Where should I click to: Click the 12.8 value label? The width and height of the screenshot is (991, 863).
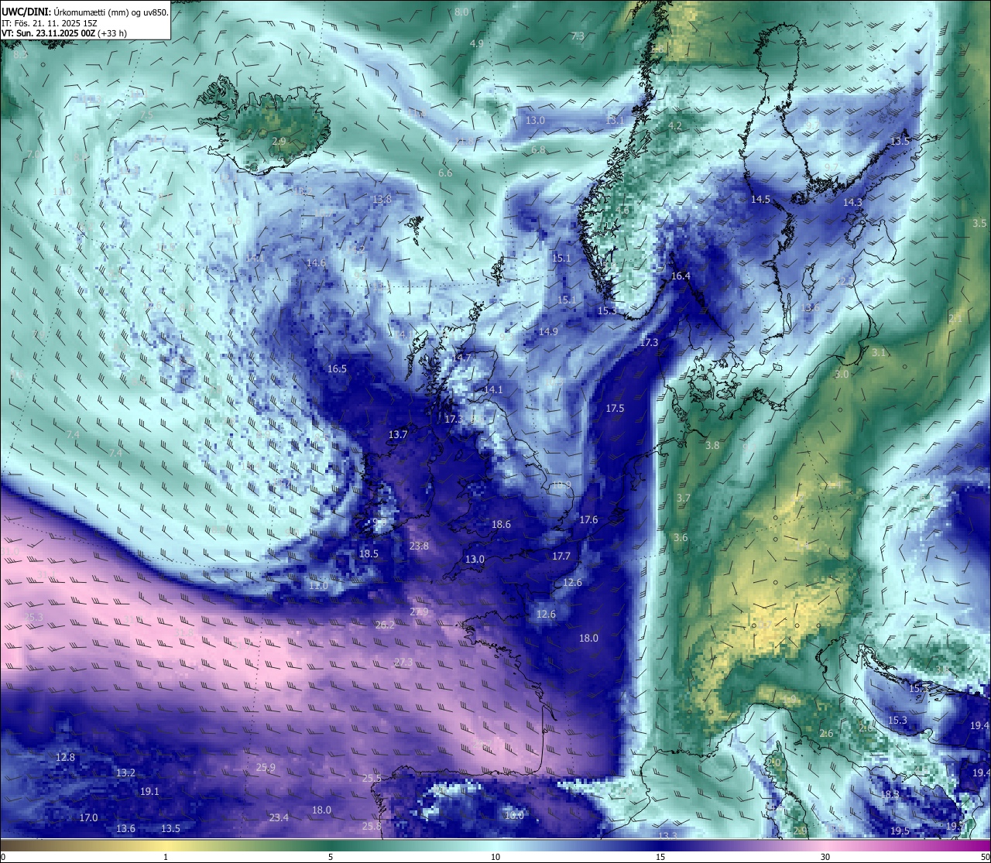[x=65, y=757]
